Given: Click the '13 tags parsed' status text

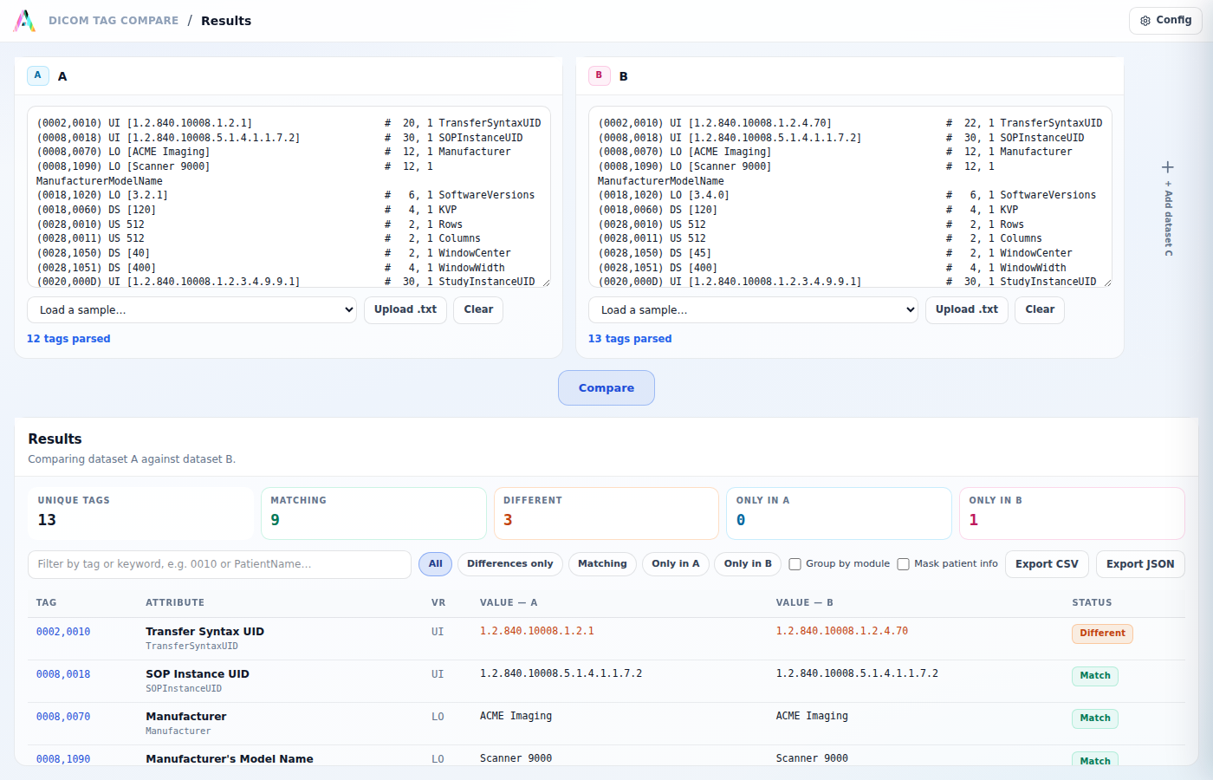Looking at the screenshot, I should [x=630, y=339].
